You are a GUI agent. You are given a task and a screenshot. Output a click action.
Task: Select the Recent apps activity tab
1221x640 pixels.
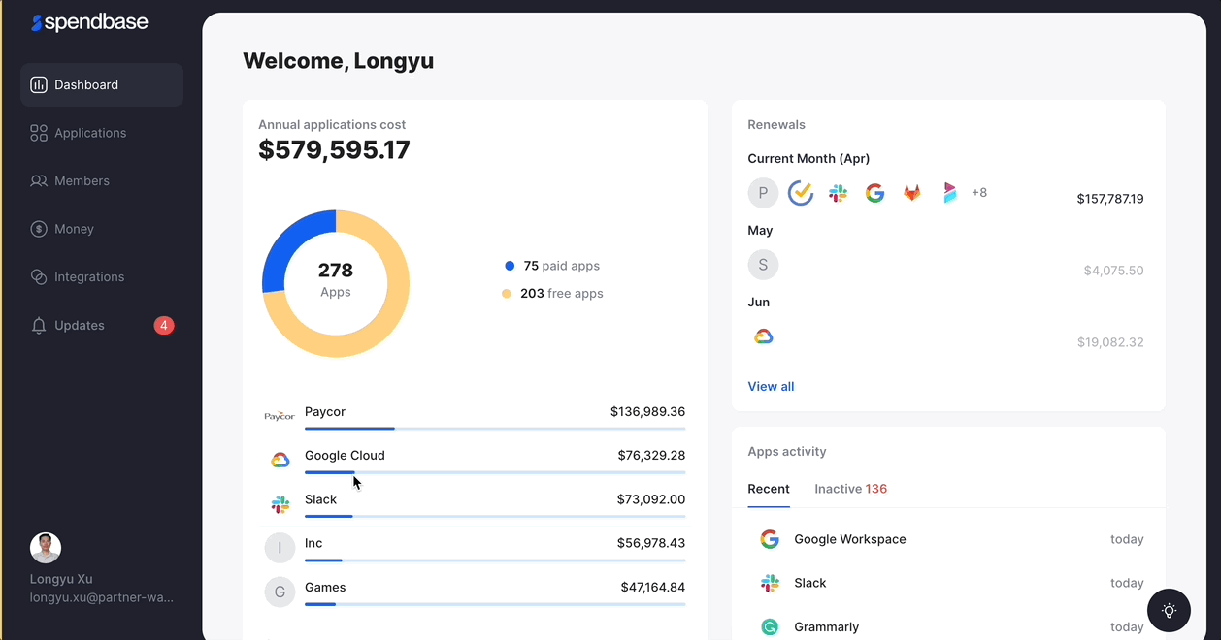(768, 489)
